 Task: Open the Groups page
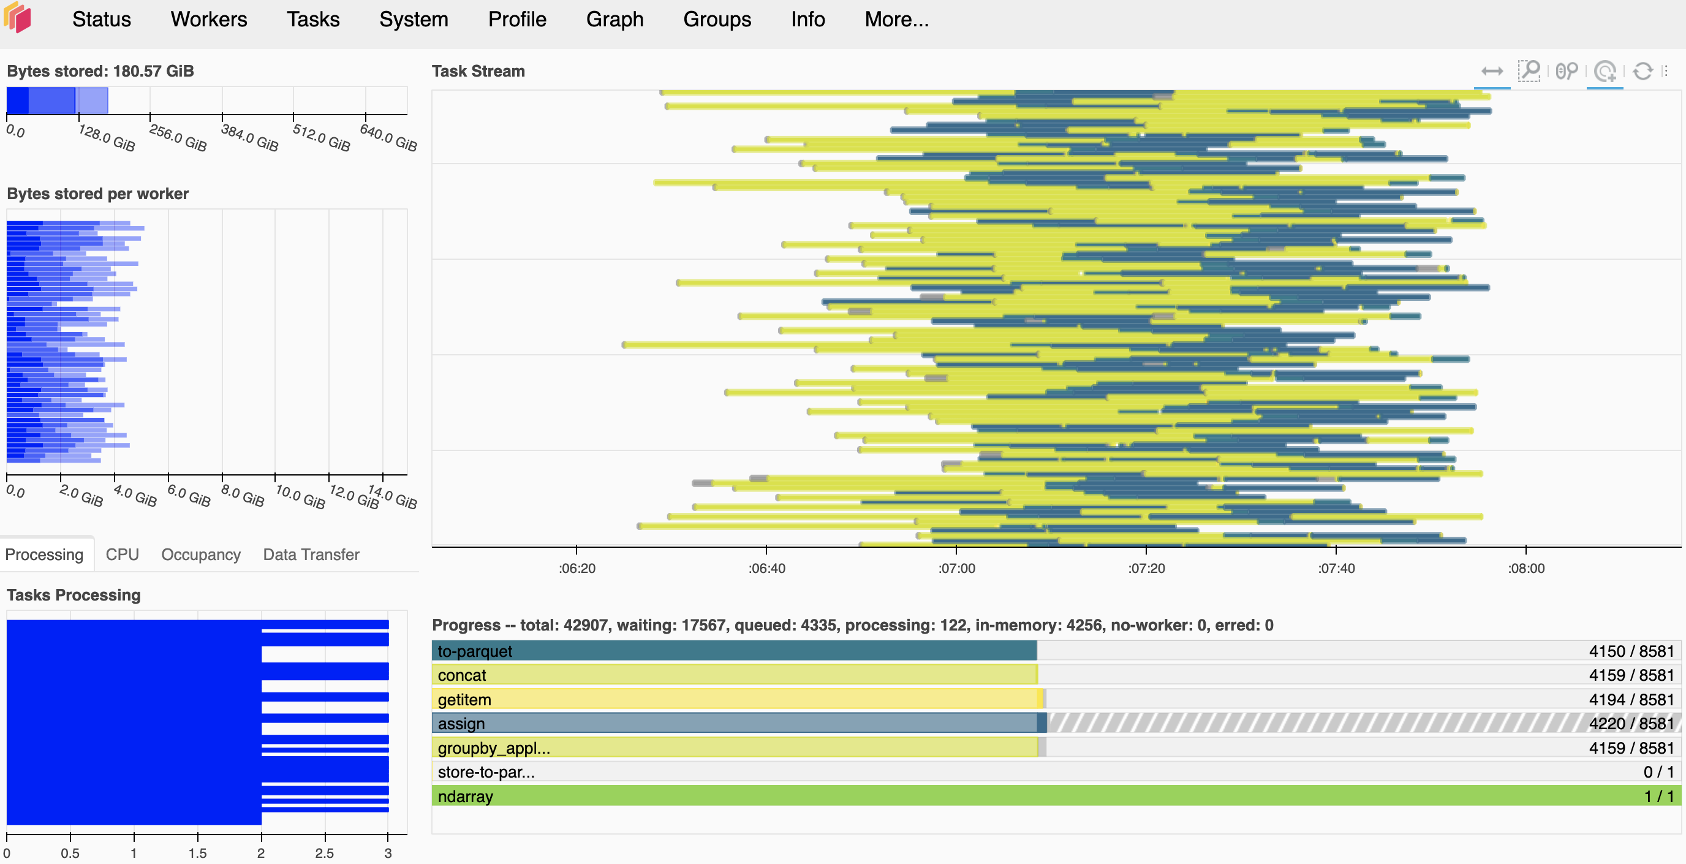coord(717,20)
